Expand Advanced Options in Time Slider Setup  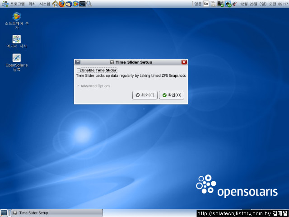point(94,86)
